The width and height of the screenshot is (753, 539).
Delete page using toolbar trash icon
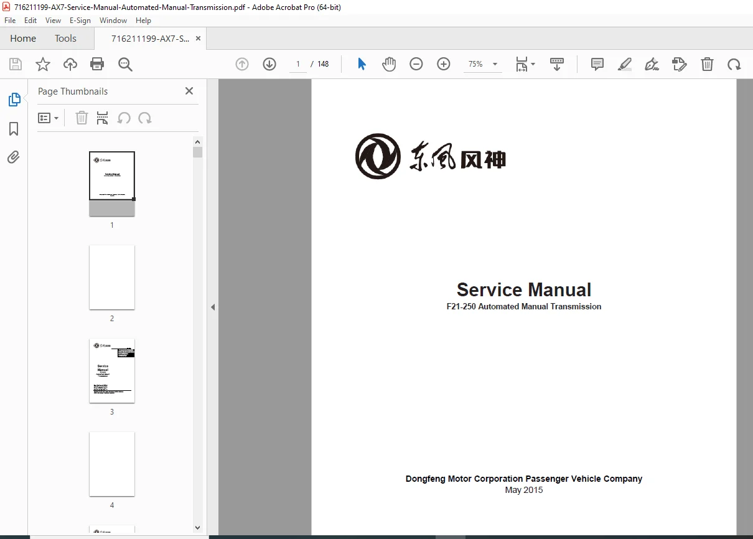707,64
